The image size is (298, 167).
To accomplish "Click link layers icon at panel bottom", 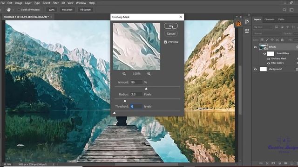I will (x=261, y=163).
